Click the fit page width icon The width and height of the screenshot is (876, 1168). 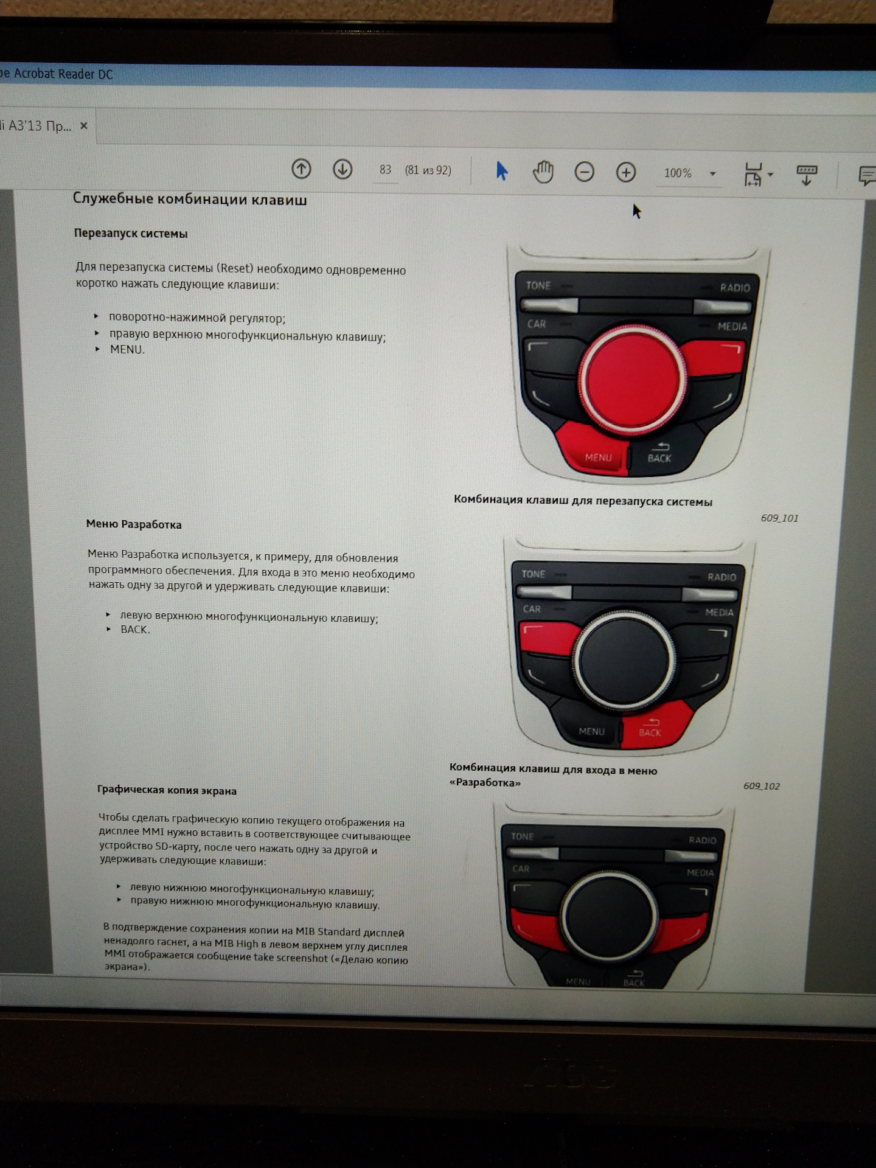[753, 175]
